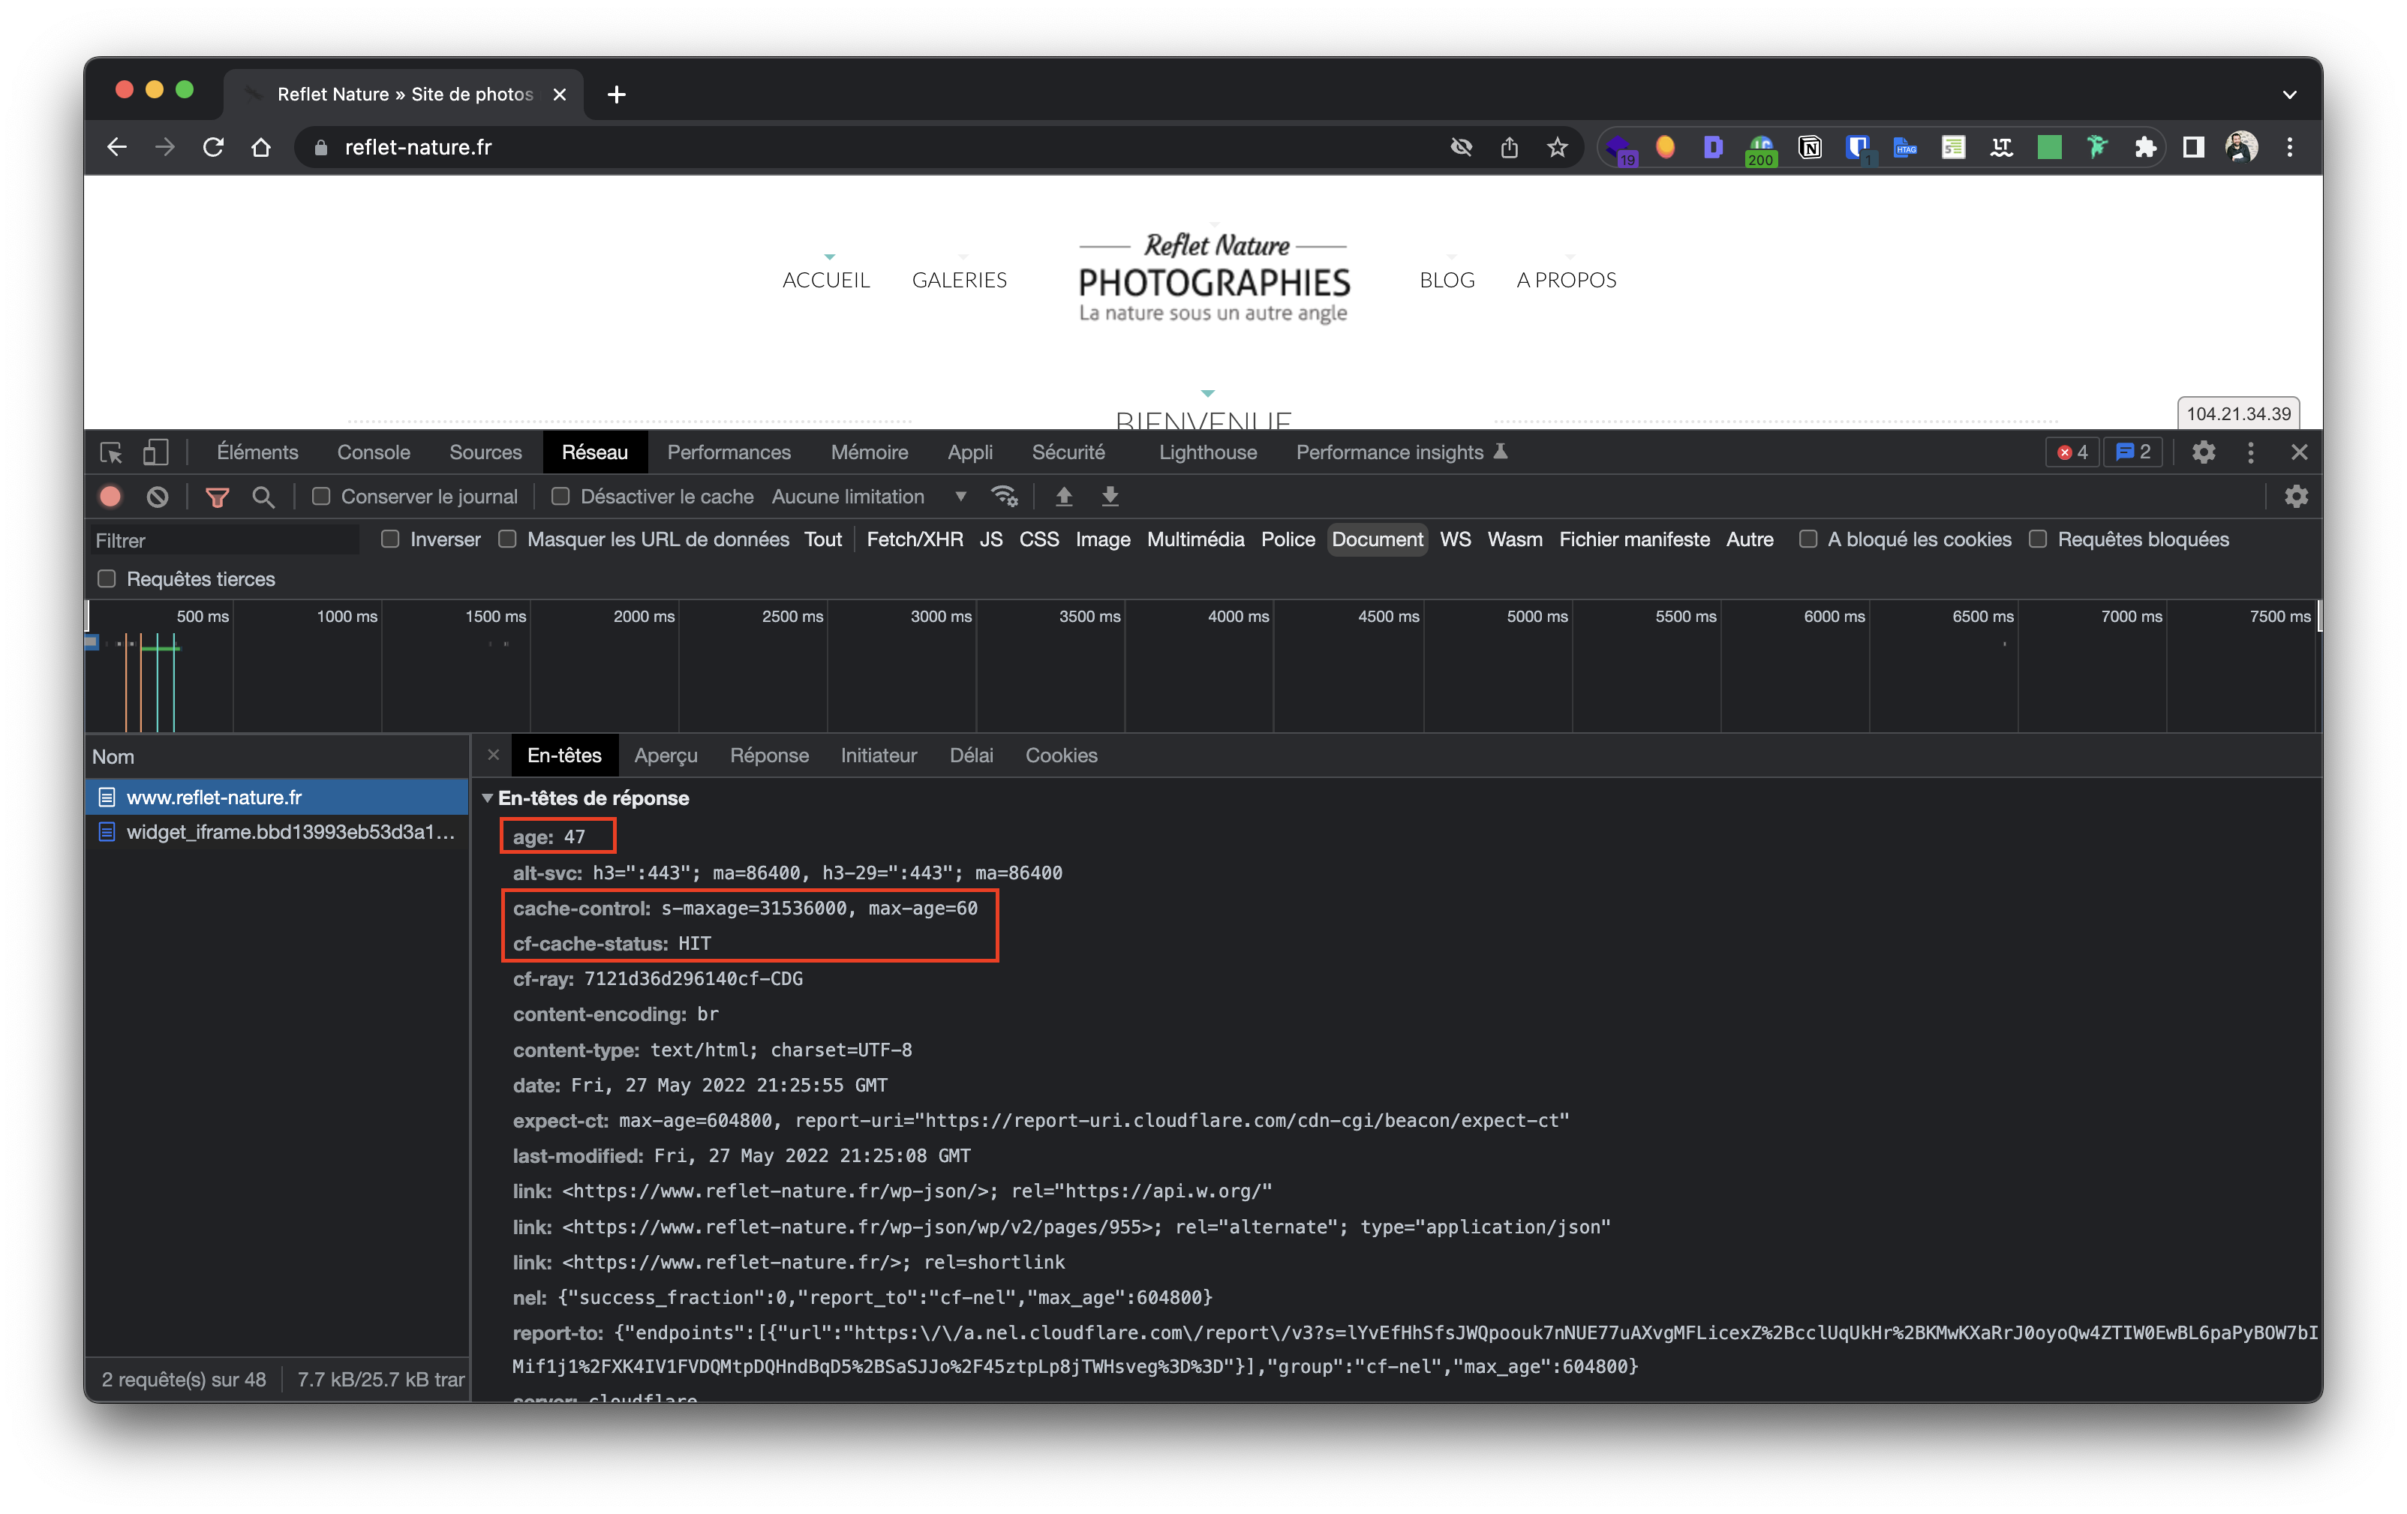
Task: Export HAR file download icon
Action: point(1110,497)
